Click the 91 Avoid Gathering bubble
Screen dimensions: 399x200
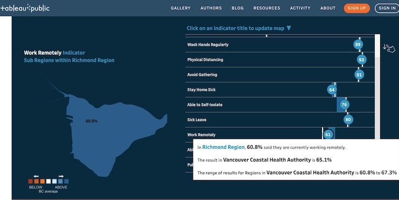point(359,75)
